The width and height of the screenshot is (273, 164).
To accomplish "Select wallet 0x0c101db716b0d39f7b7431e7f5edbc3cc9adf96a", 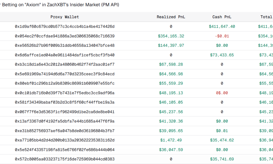I will coord(64,93).
